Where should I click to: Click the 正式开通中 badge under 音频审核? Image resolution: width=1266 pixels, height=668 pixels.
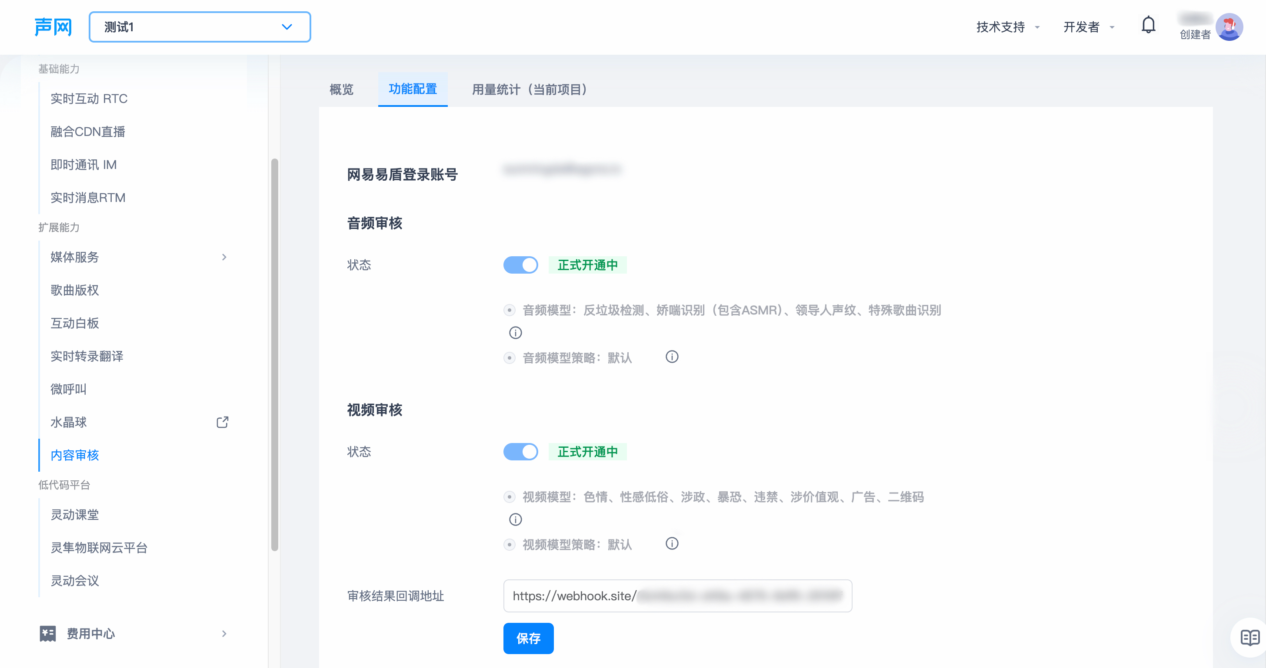pyautogui.click(x=587, y=265)
